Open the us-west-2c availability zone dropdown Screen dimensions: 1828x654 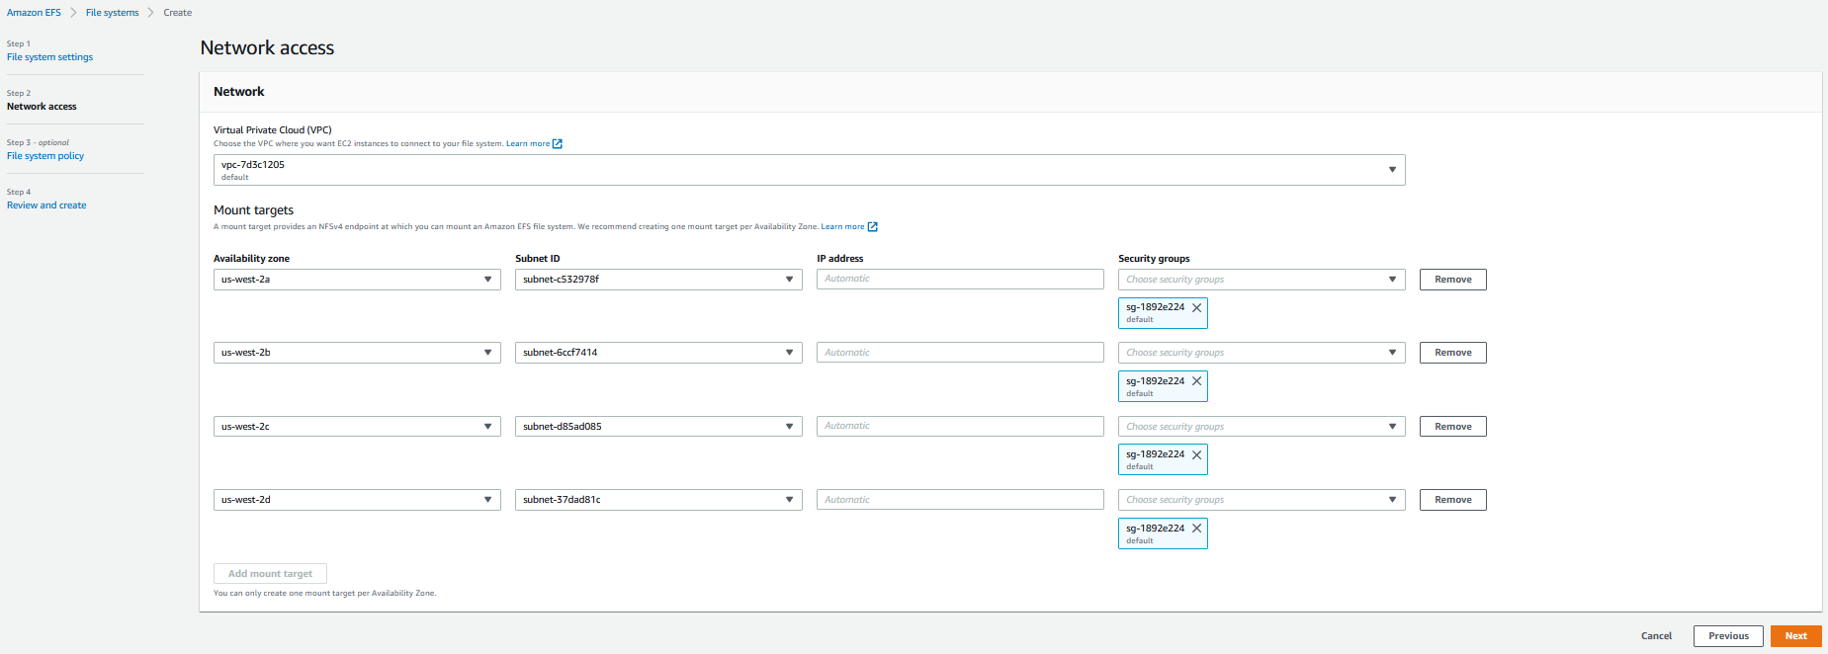[357, 427]
